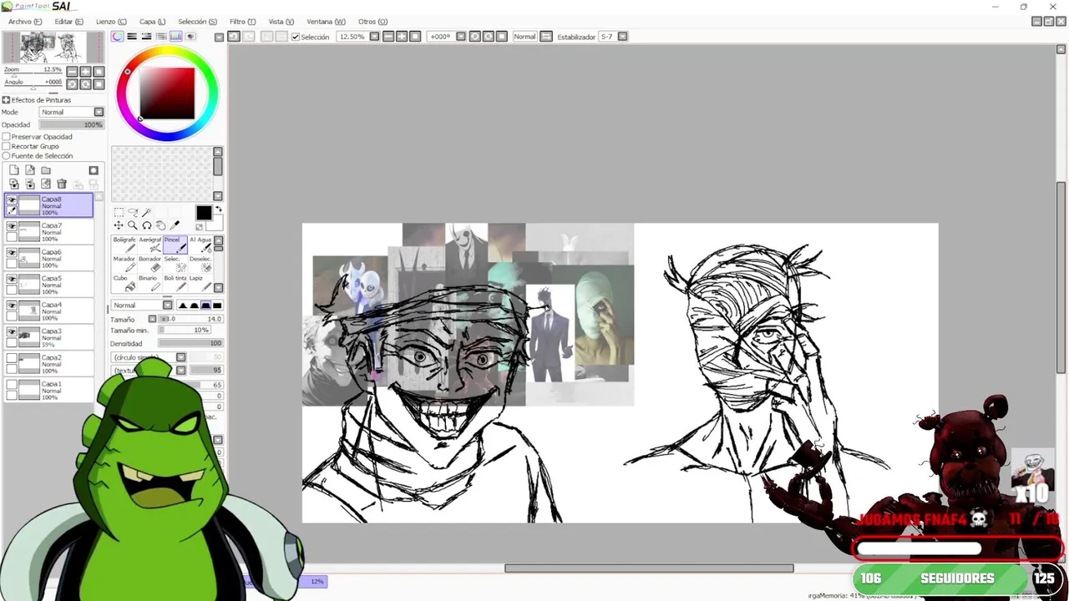Choose the magic wand tool
1069x601 pixels.
click(147, 212)
